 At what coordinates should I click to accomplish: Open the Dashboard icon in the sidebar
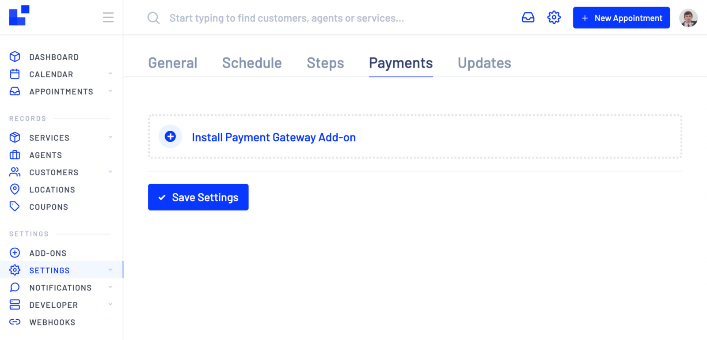click(15, 57)
